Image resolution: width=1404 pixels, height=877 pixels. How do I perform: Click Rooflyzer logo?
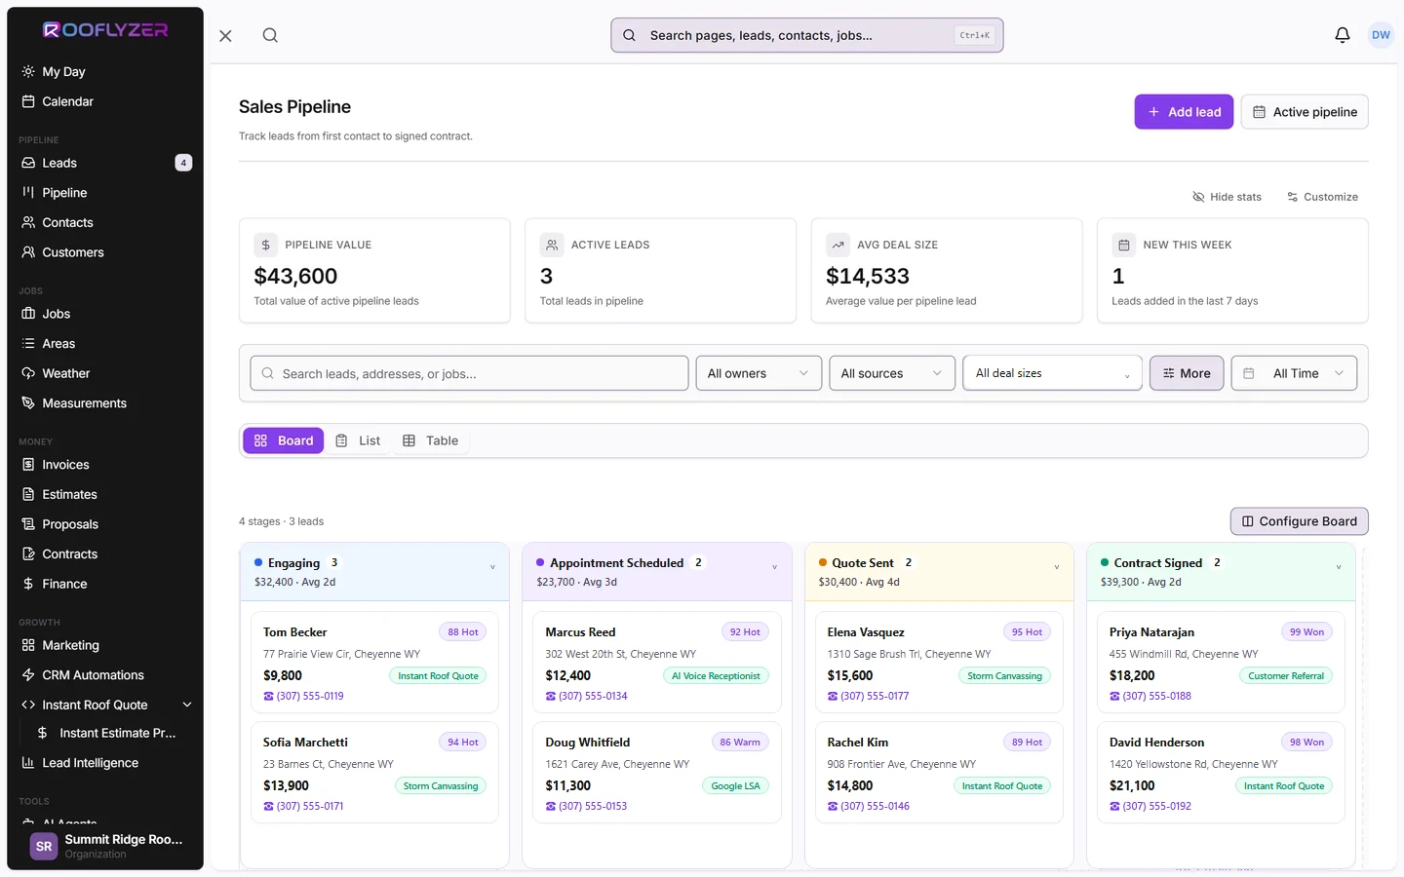[x=105, y=29]
